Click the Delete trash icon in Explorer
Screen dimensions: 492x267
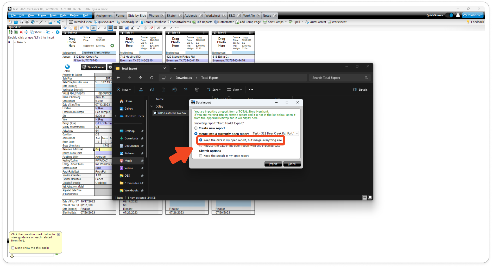click(197, 90)
